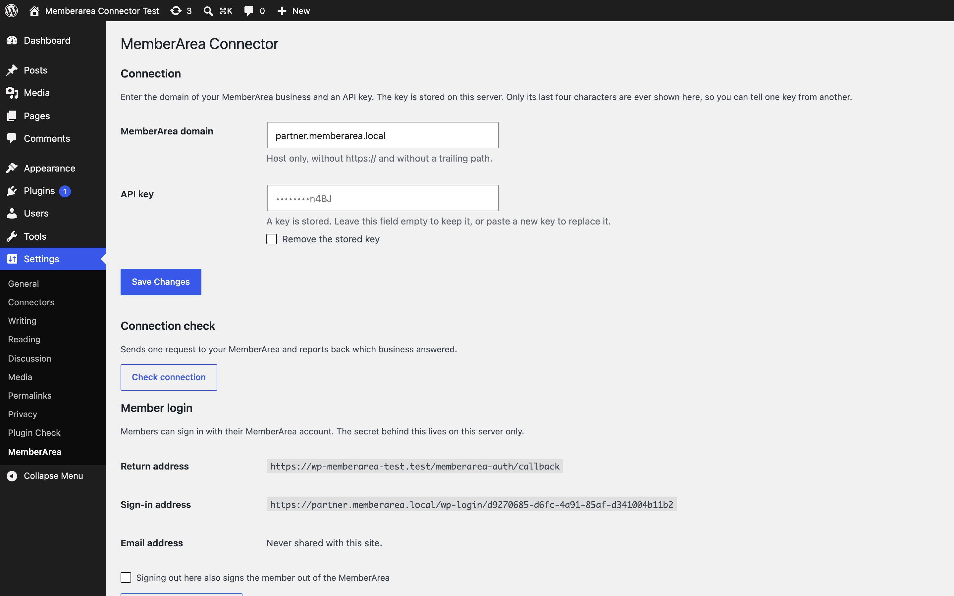Screen dimensions: 954x596
Task: Select the Return address callback URL
Action: click(x=415, y=466)
